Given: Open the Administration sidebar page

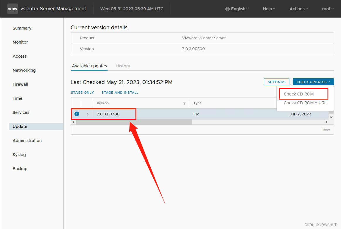Looking at the screenshot, I should tap(27, 141).
